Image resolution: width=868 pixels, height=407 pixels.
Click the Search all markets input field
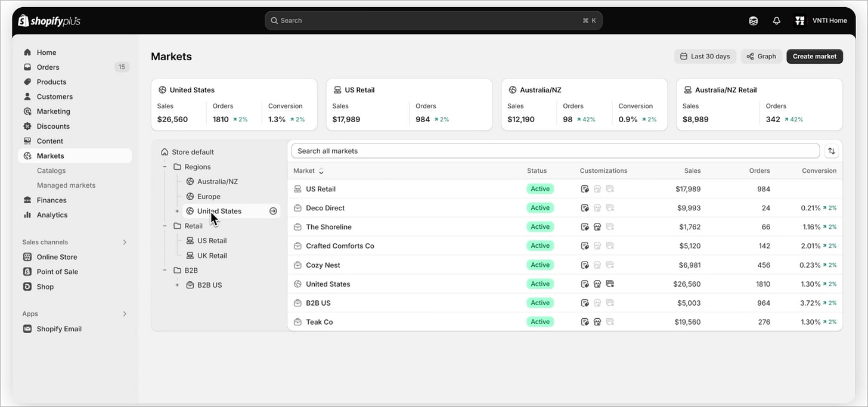(554, 151)
